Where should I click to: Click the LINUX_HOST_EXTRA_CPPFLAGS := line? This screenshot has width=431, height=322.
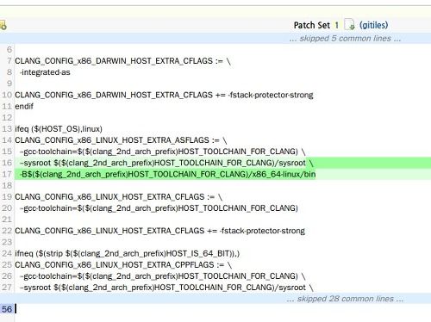pos(123,265)
